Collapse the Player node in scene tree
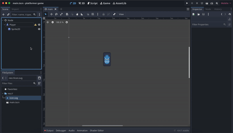This screenshot has height=133, width=233. [5, 25]
